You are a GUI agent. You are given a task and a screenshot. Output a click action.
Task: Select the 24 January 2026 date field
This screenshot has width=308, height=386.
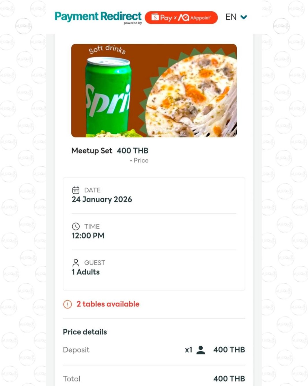[x=102, y=199]
